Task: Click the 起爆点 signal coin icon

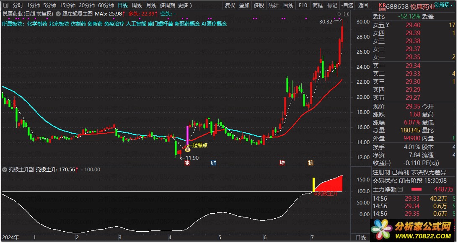Action: click(x=188, y=150)
